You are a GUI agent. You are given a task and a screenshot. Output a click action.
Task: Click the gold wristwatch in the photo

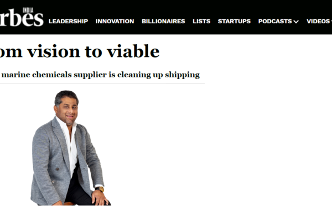click(100, 189)
